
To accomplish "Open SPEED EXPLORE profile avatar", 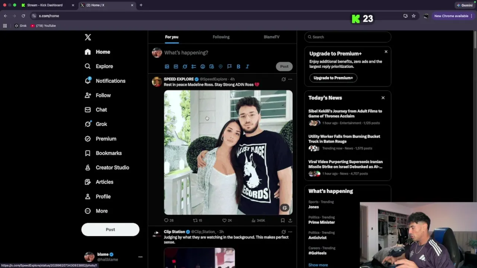I will (157, 82).
